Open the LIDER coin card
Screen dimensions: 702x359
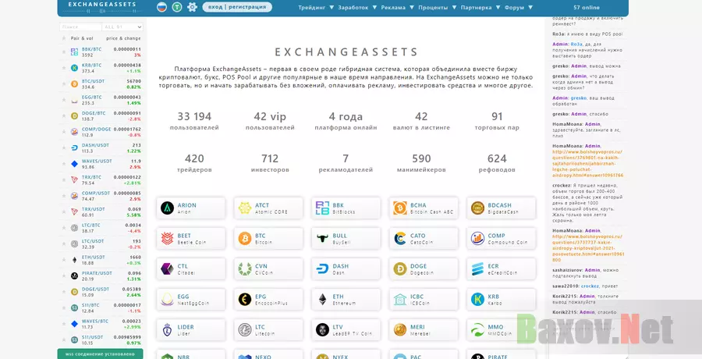point(191,330)
